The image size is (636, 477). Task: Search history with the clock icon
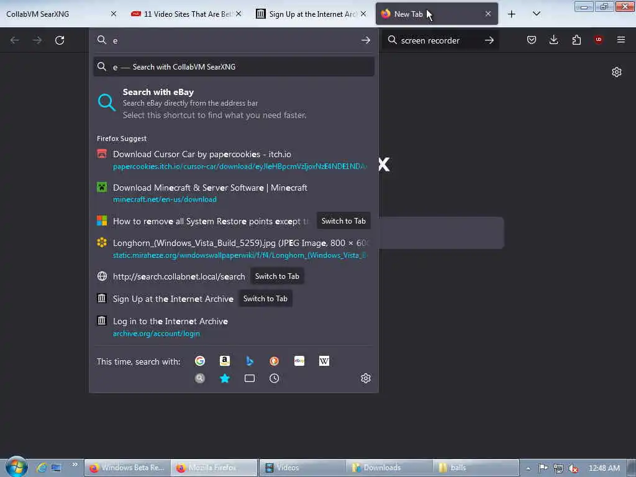[x=274, y=378]
